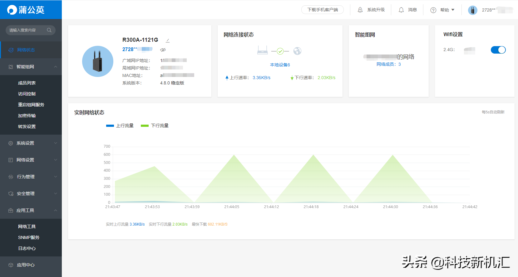Click the 系统升级 bell-rocket icon
Image resolution: width=518 pixels, height=277 pixels.
(360, 10)
